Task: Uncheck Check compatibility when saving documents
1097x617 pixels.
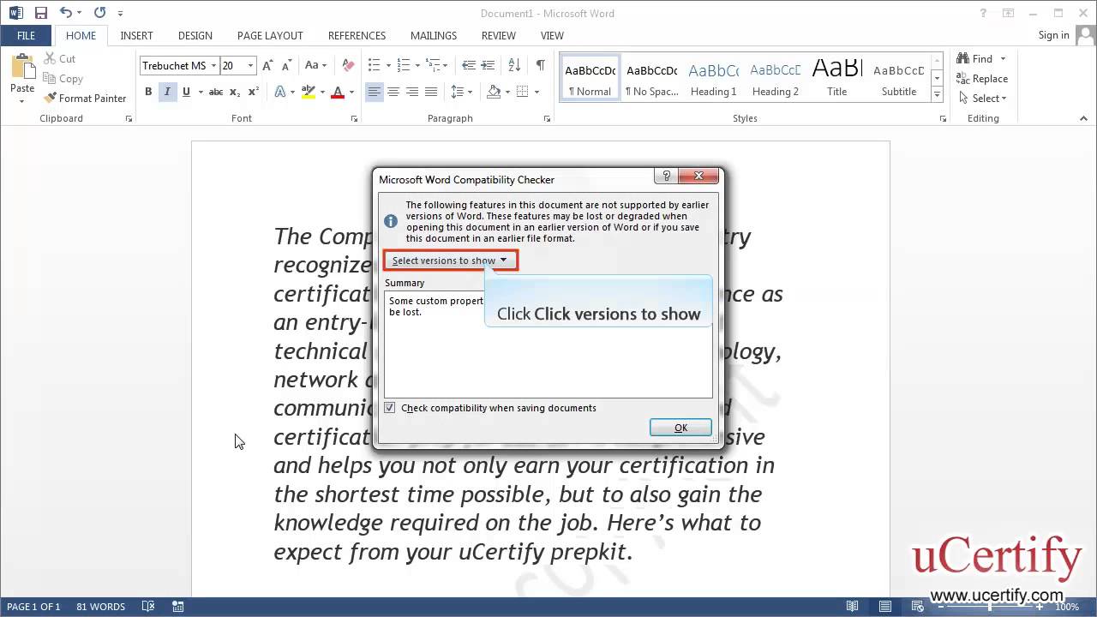Action: tap(390, 408)
